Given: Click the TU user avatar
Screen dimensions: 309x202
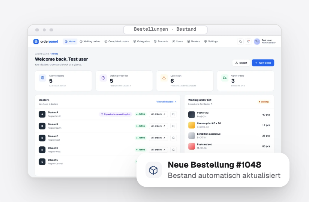Looking at the screenshot, I should [x=257, y=42].
